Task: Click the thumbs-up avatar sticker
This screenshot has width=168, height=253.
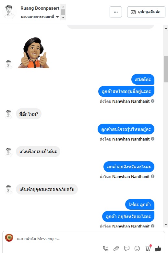Action: (34, 53)
